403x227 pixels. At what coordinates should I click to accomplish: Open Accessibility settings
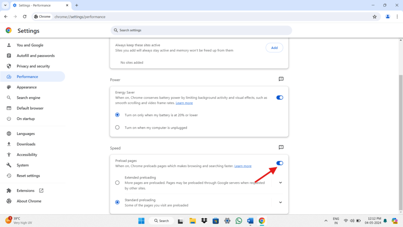click(x=33, y=154)
